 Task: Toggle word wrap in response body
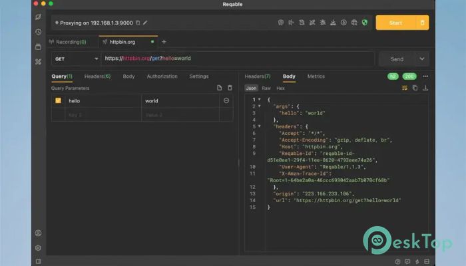click(405, 88)
